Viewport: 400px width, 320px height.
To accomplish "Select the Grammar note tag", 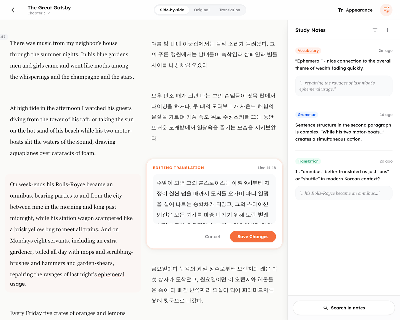I will point(307,114).
